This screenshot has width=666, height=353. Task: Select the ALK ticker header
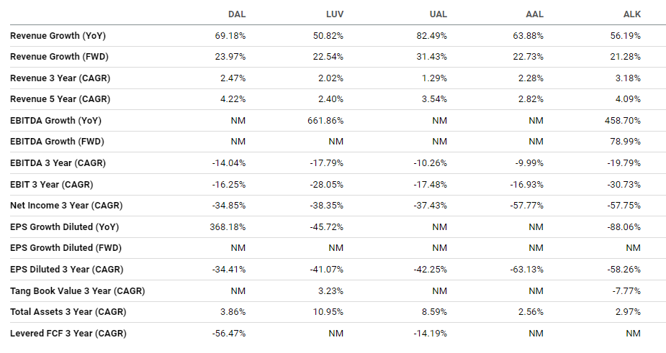(x=631, y=14)
